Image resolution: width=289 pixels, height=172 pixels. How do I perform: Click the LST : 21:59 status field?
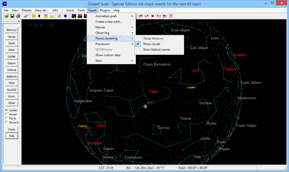pyautogui.click(x=112, y=168)
